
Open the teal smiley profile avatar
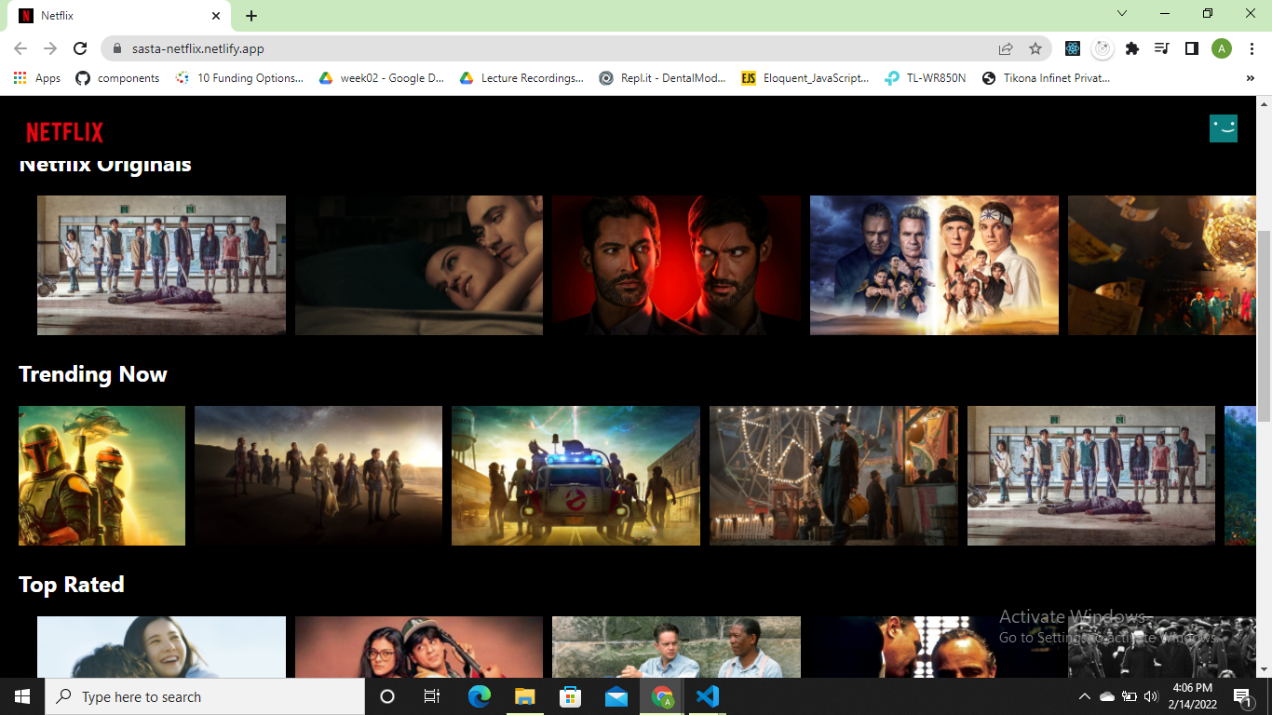pyautogui.click(x=1223, y=128)
